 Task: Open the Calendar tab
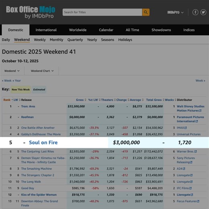(106, 30)
